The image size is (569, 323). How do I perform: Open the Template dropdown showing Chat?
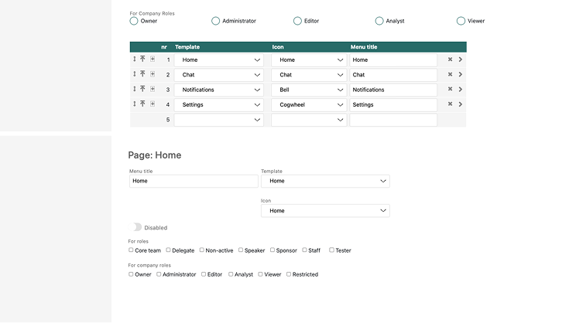click(219, 75)
